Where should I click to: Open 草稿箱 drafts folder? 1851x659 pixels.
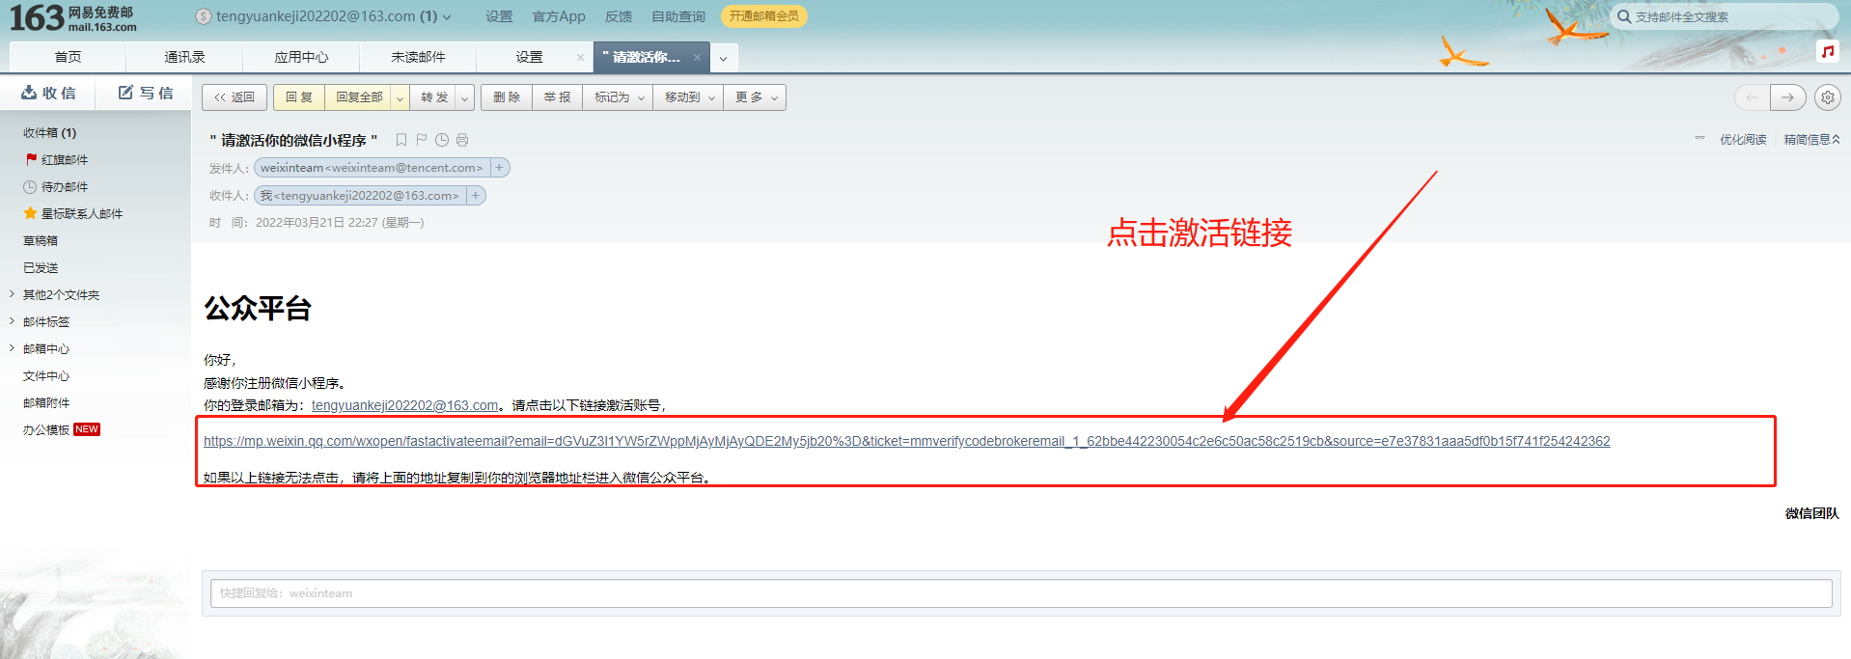pos(41,241)
